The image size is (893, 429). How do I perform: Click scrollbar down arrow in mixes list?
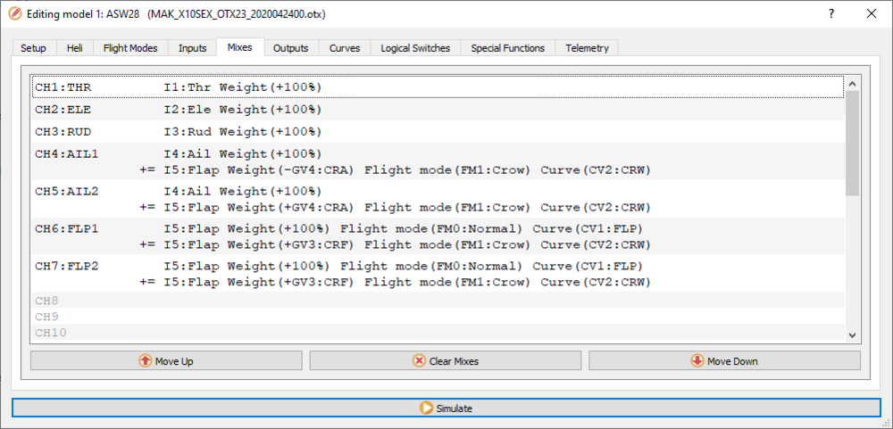click(x=853, y=335)
